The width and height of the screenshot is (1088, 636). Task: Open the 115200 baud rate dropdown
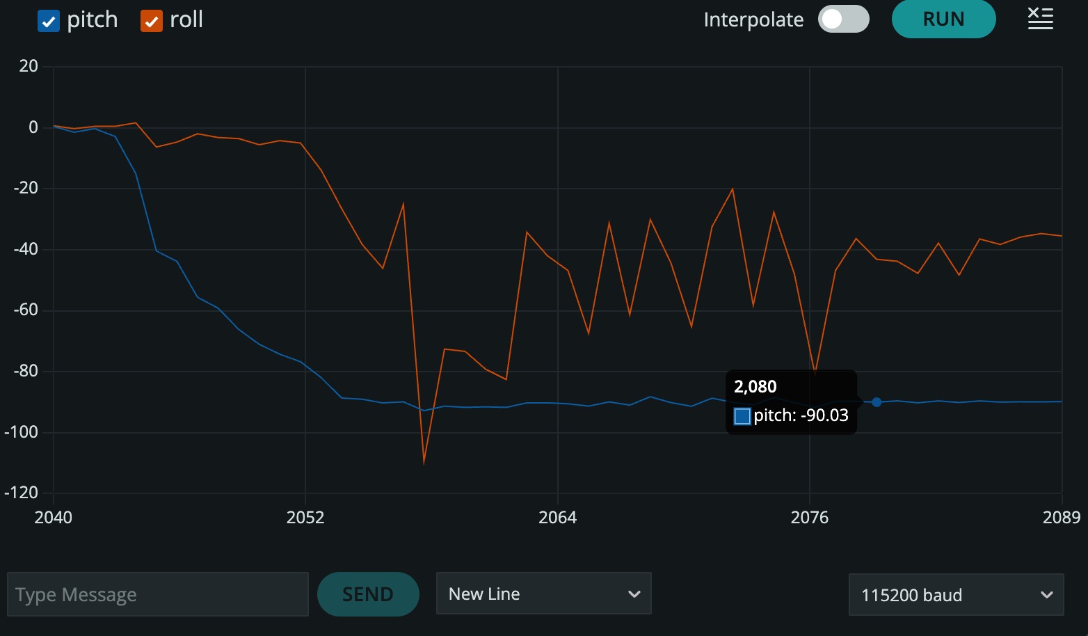click(955, 595)
